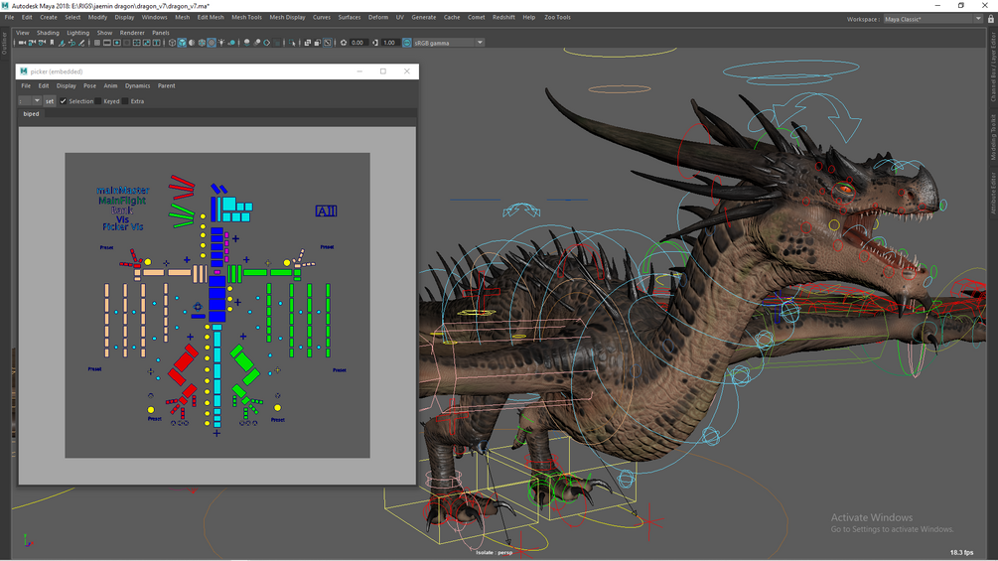Image resolution: width=998 pixels, height=561 pixels.
Task: Toggle the color management view transform icon
Action: click(x=407, y=43)
